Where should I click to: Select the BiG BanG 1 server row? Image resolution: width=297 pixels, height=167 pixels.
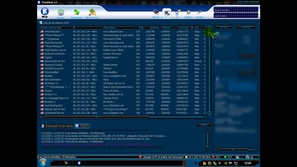[x=123, y=102]
